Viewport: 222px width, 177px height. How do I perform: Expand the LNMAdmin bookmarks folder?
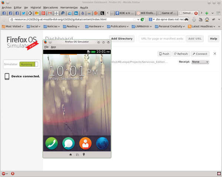pos(142,26)
